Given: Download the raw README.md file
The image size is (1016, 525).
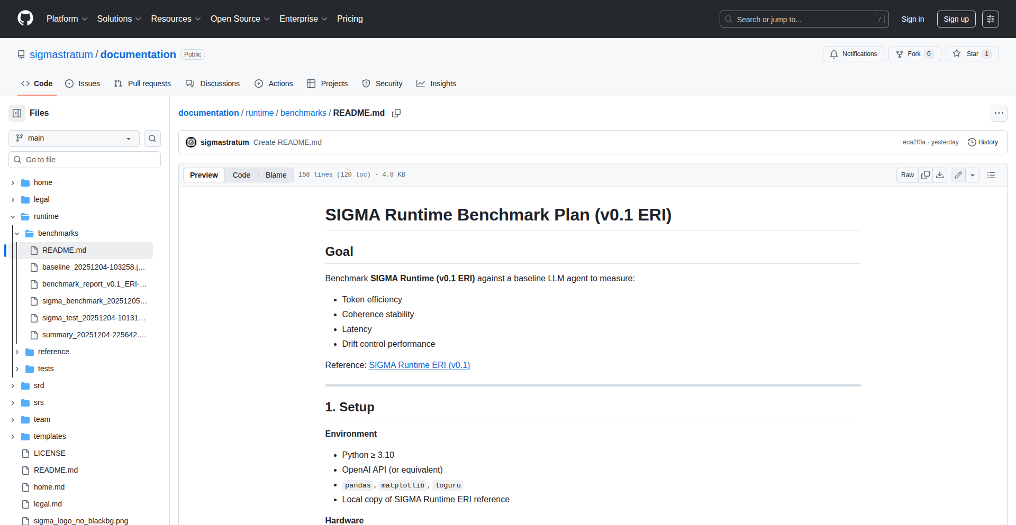Looking at the screenshot, I should click(940, 174).
